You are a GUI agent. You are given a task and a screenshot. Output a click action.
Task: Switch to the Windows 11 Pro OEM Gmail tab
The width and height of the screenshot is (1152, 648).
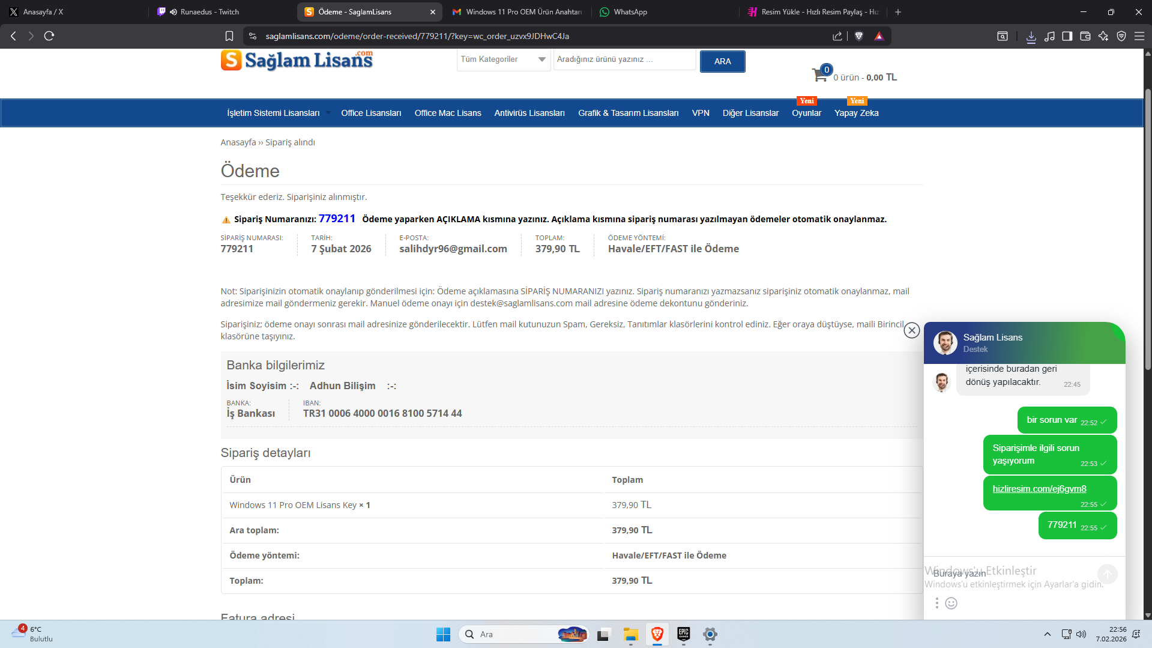[518, 12]
